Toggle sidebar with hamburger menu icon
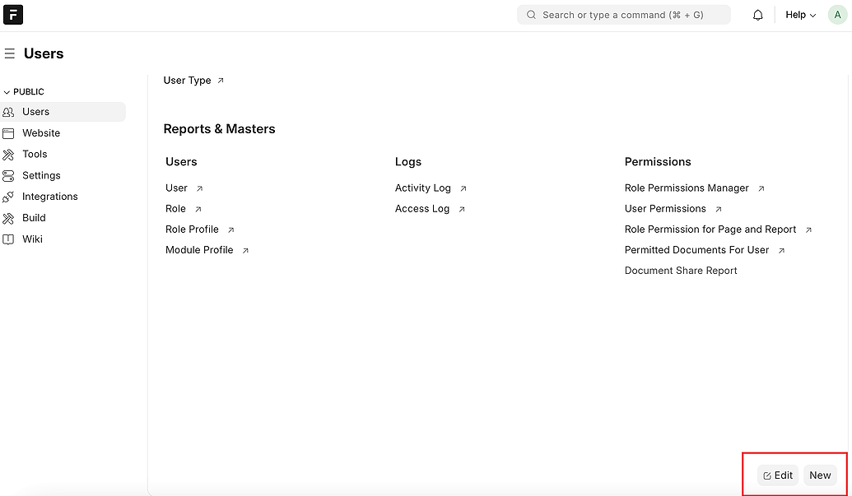852x496 pixels. click(x=10, y=53)
